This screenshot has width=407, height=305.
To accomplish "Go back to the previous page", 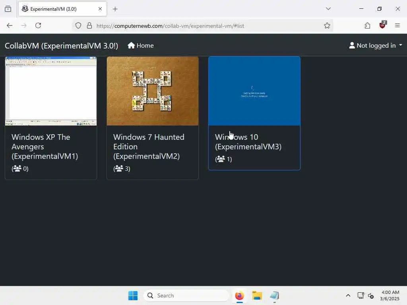I will pyautogui.click(x=10, y=25).
